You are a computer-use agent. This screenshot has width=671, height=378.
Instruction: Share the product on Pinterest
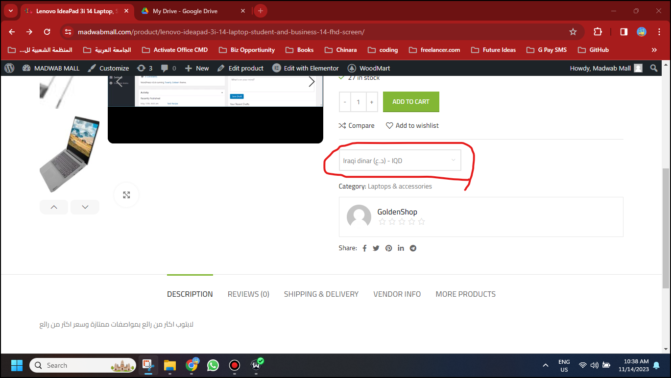(388, 248)
